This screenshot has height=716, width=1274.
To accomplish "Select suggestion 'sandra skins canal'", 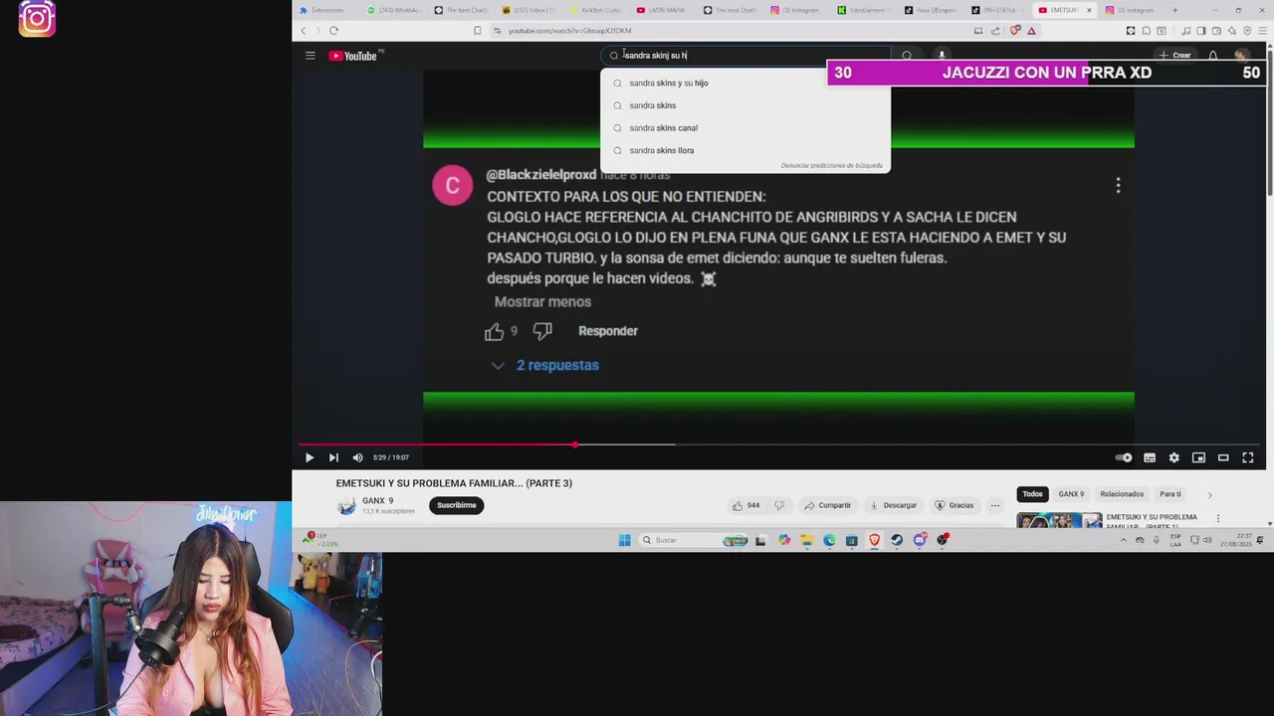I will [x=745, y=128].
